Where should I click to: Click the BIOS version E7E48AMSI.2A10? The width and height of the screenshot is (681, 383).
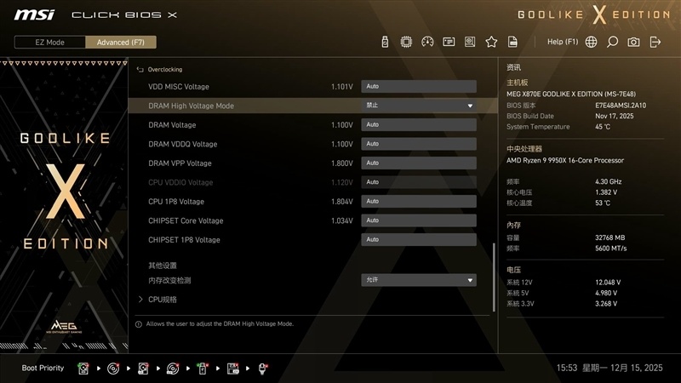coord(621,106)
